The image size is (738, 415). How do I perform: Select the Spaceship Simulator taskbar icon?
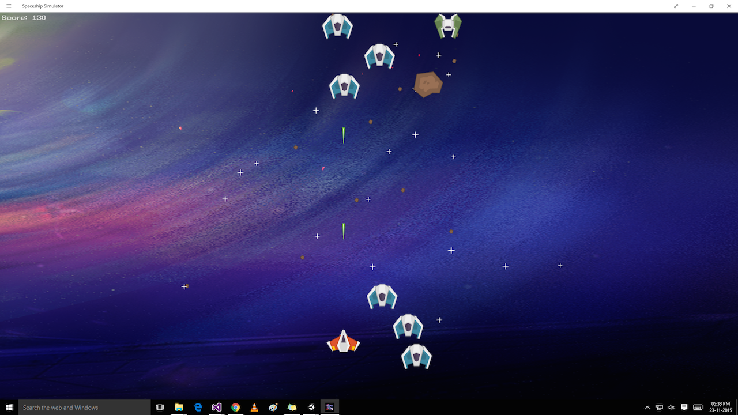coord(330,408)
